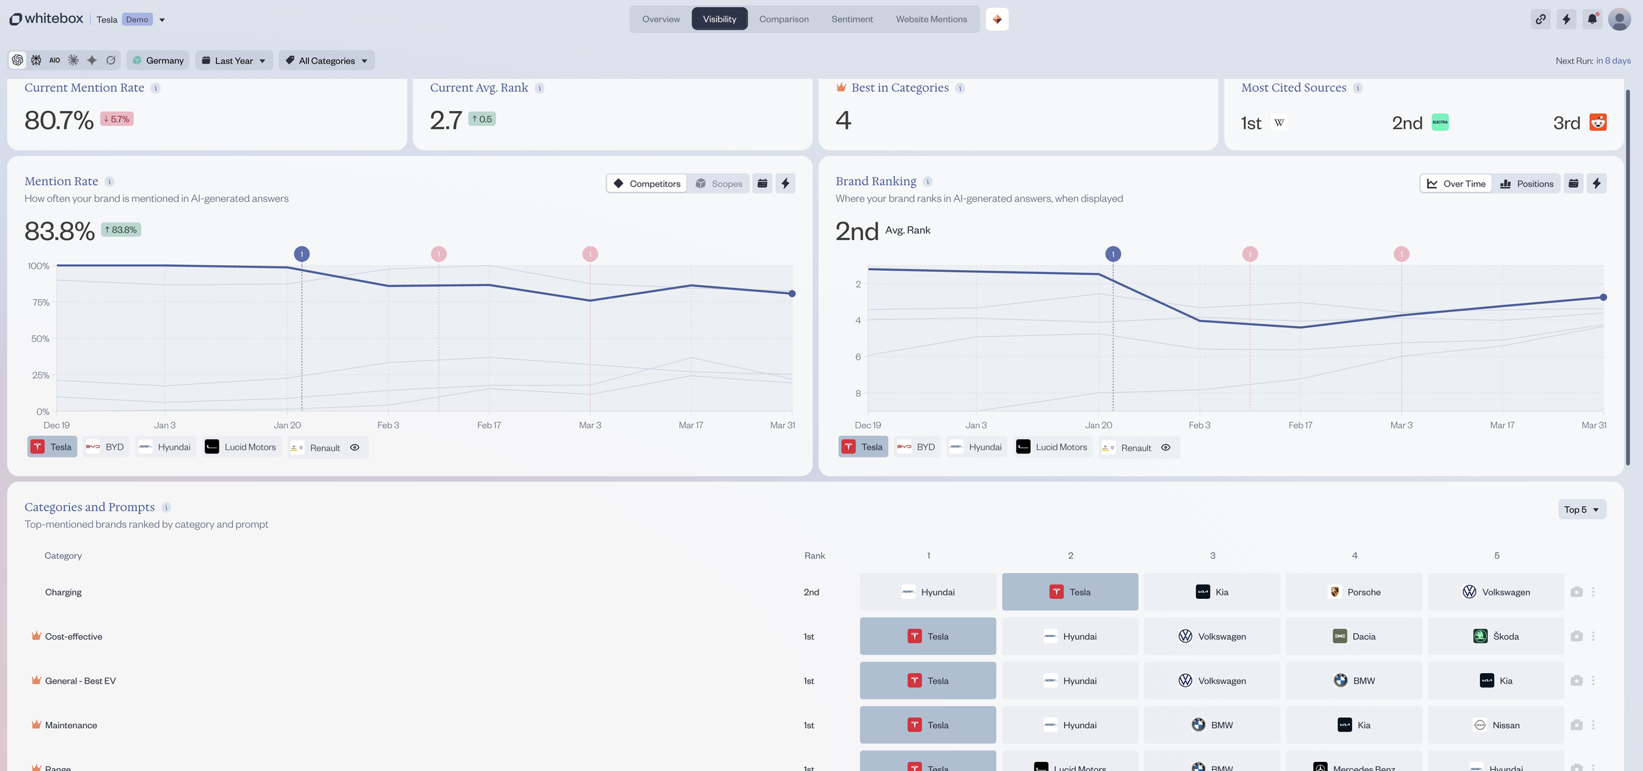The height and width of the screenshot is (771, 1643).
Task: Open the calendar icon on the Mention Rate panel
Action: [x=762, y=183]
